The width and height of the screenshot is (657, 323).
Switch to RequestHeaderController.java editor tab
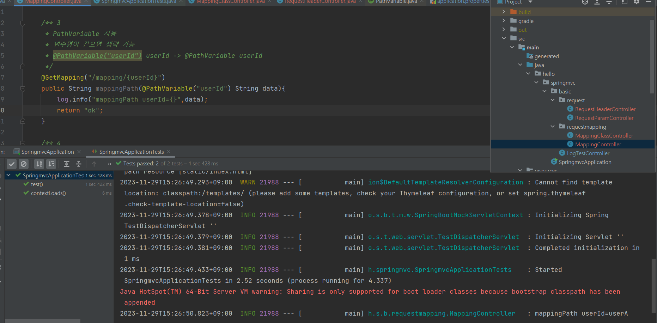(x=320, y=2)
